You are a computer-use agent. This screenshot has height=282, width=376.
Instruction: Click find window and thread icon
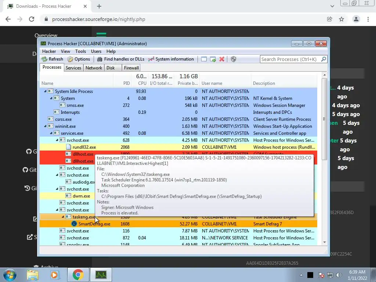coord(213,59)
